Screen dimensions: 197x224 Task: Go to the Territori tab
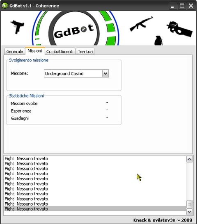click(85, 52)
